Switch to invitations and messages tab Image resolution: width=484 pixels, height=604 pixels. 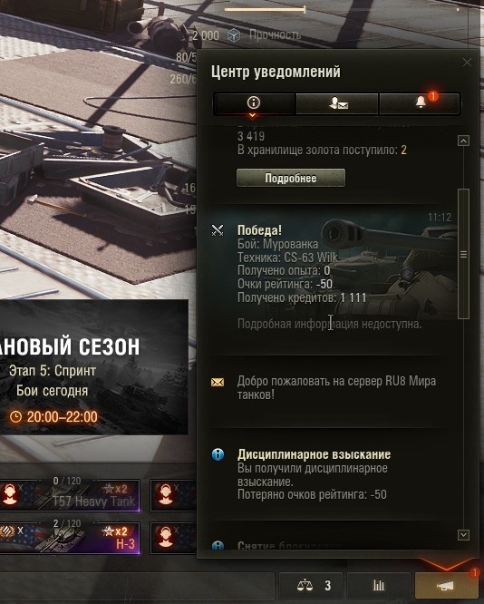(338, 103)
